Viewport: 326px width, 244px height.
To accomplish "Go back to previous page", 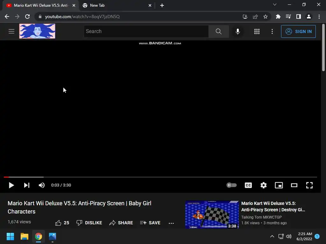I will 7,17.
